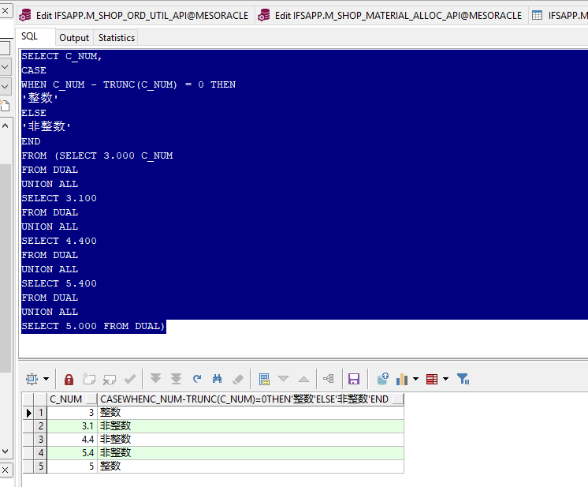Click the next record down-triangle icon
Screen dimensions: 588x487
point(284,379)
